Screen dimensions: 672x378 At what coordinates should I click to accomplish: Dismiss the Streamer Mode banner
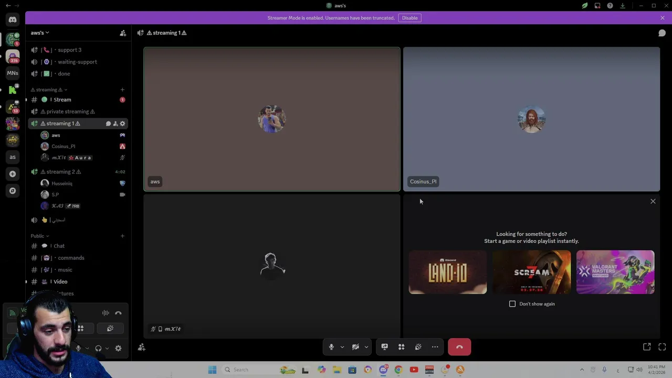click(x=663, y=18)
